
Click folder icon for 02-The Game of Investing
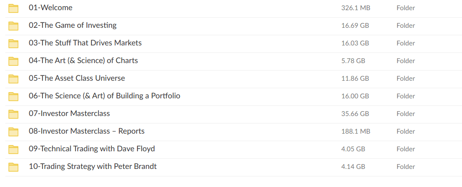[14, 26]
